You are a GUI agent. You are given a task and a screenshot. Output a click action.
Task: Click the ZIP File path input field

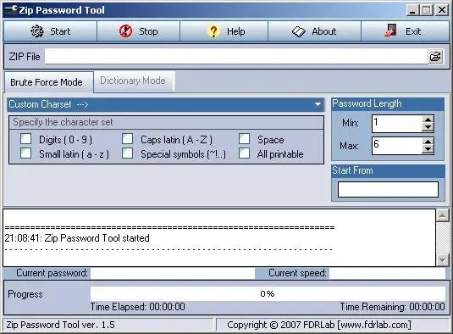[236, 57]
